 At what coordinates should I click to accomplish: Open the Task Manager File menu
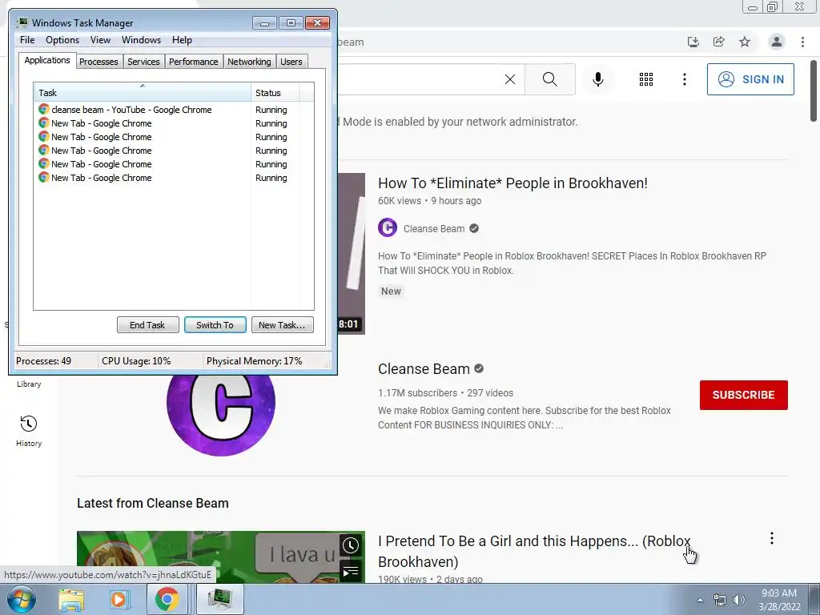(x=27, y=40)
